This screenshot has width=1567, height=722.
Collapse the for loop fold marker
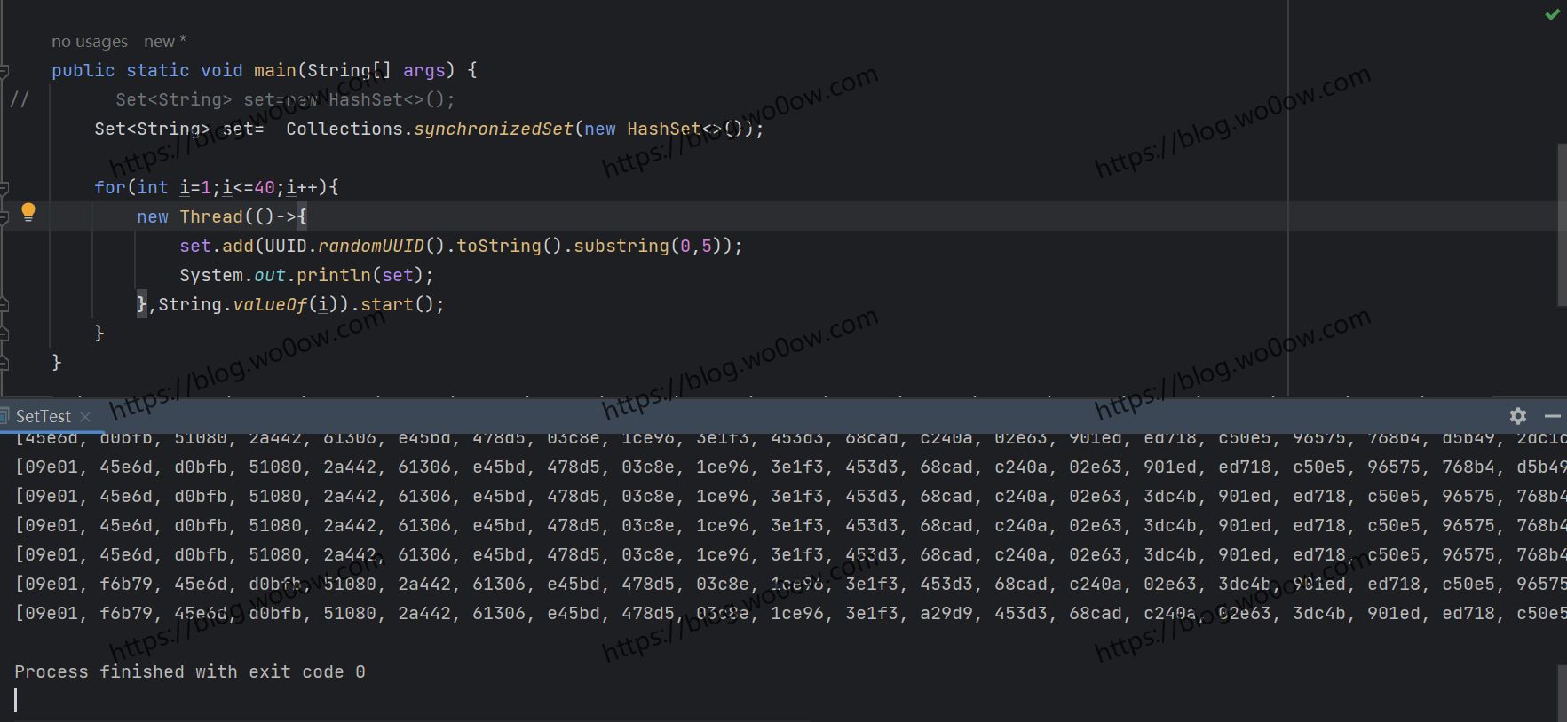click(4, 187)
